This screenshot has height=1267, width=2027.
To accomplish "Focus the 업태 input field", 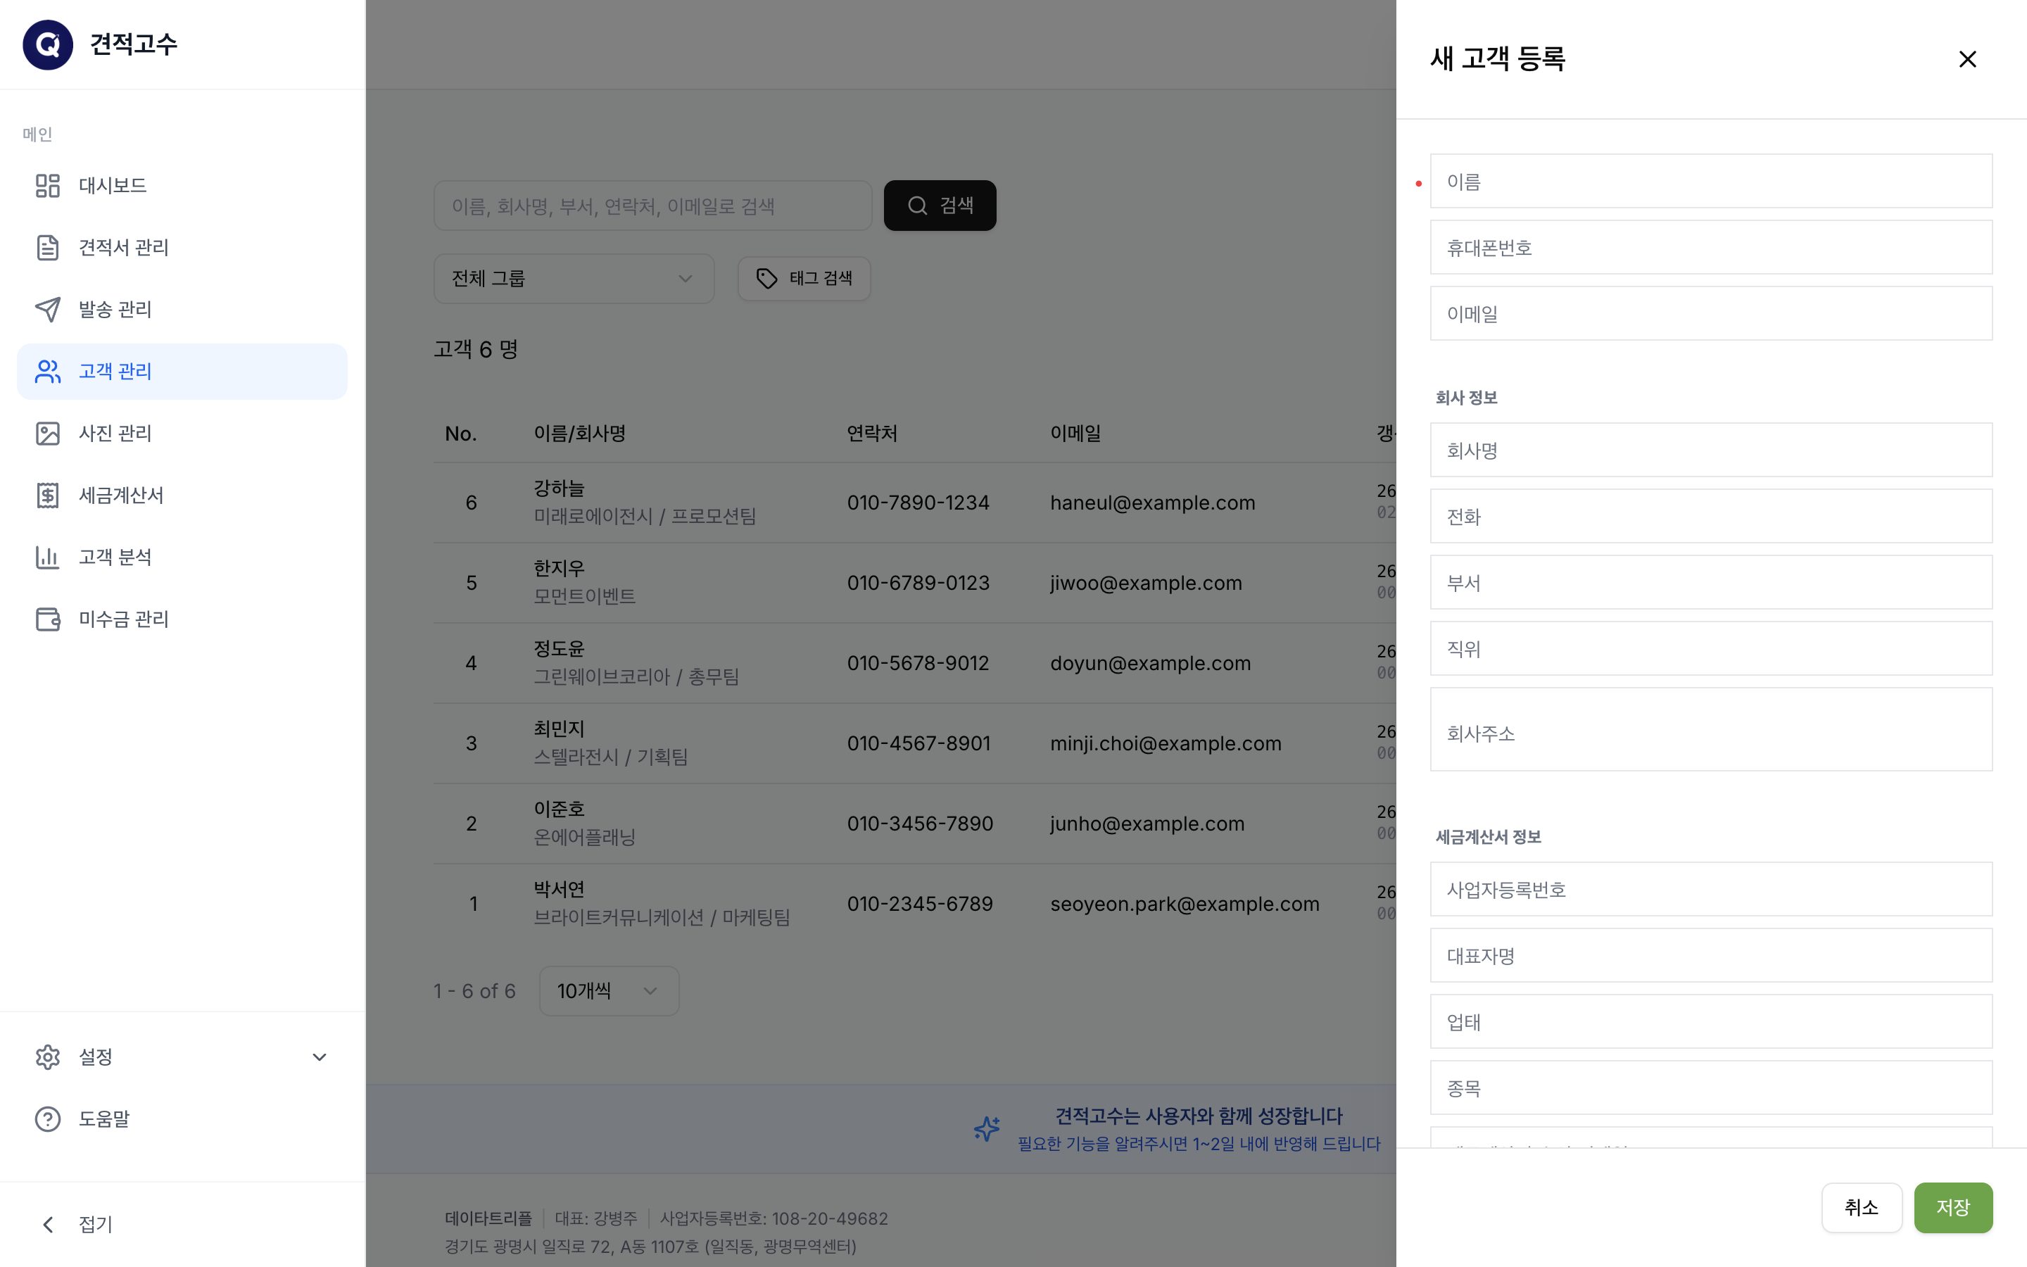I will pyautogui.click(x=1711, y=1021).
